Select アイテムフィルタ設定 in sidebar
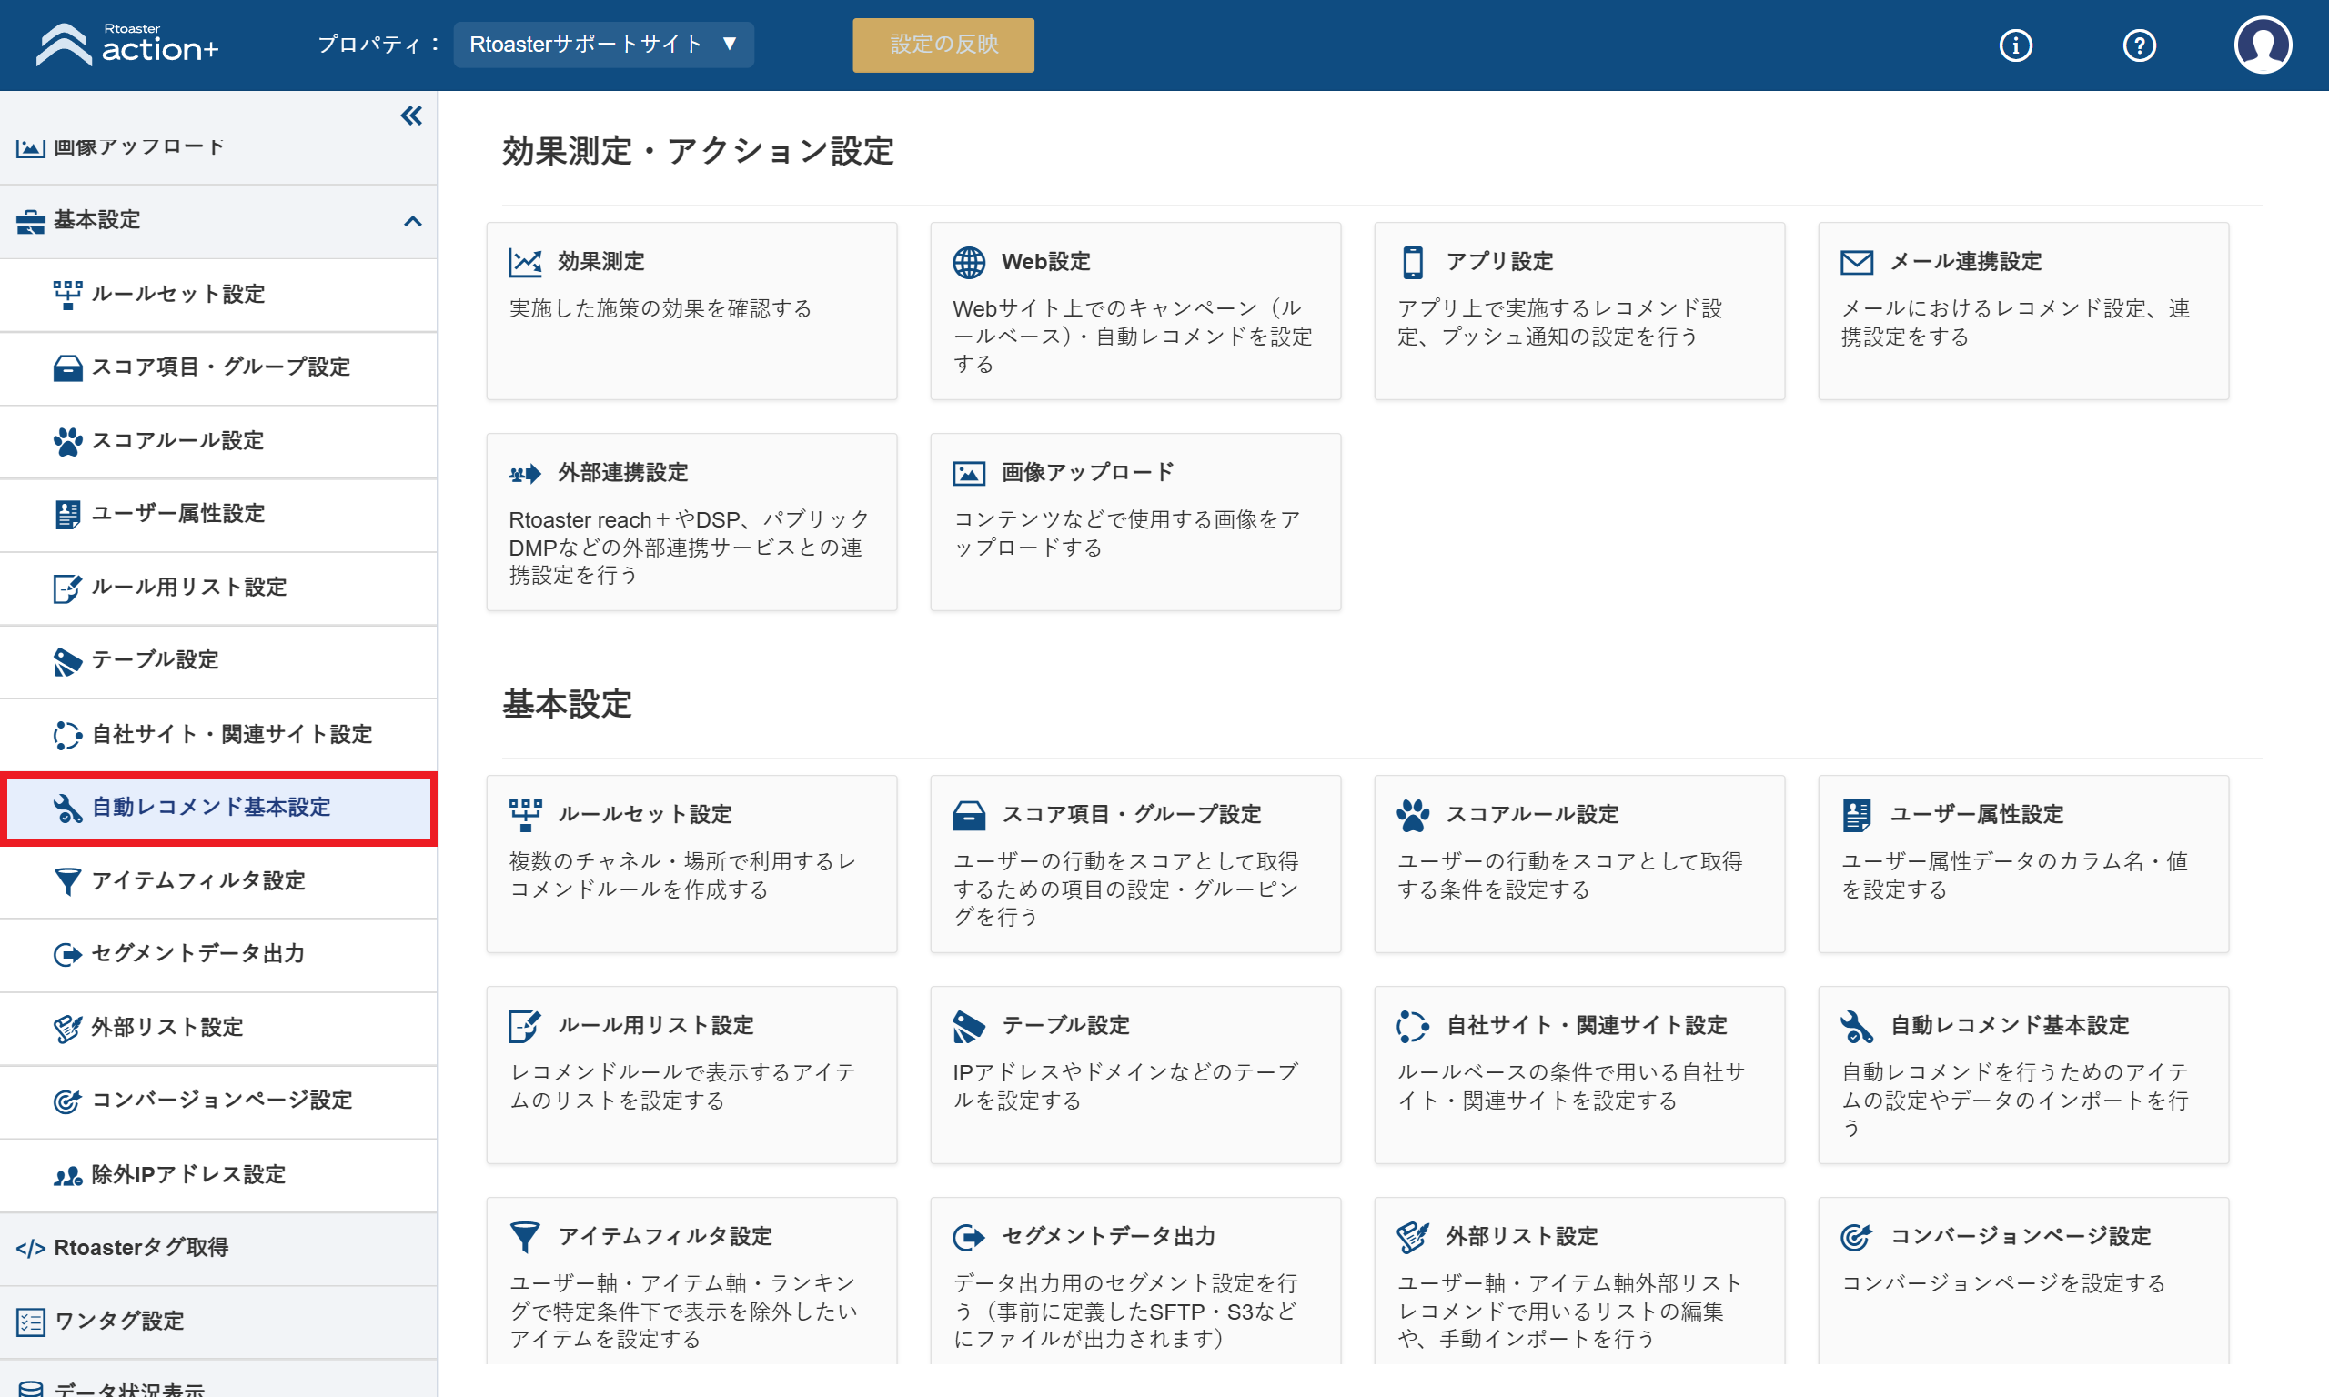The height and width of the screenshot is (1397, 2329). (218, 881)
